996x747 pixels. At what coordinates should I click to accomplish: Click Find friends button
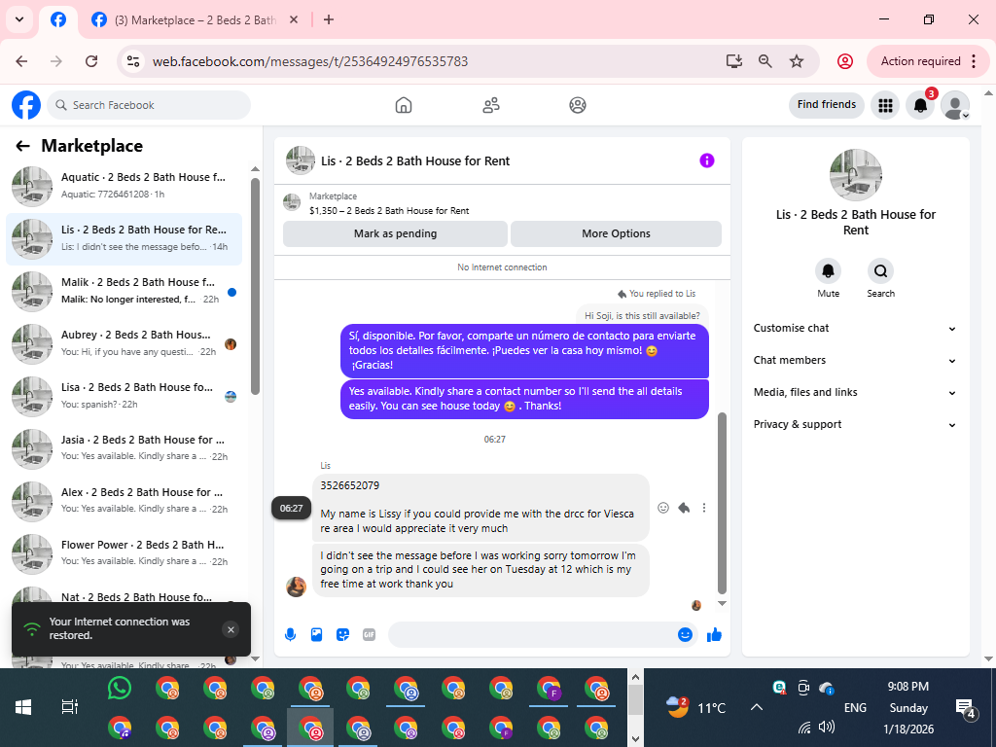827,105
